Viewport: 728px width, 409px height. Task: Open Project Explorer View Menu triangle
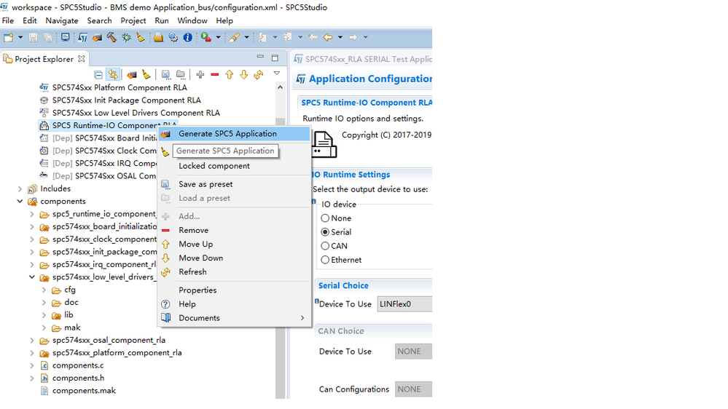[x=277, y=73]
